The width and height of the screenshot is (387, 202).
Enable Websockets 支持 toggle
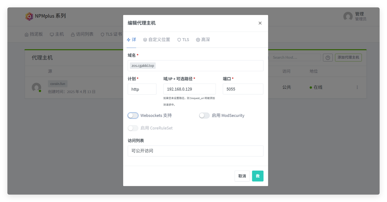(133, 115)
